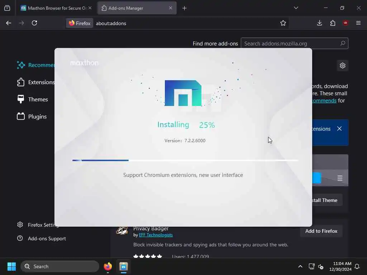367x275 pixels.
Task: Focus the about:addons address bar
Action: coord(185,23)
